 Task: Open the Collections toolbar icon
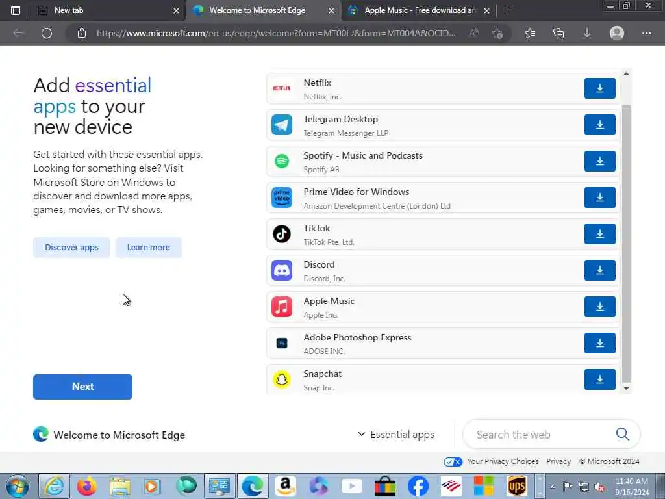[x=558, y=33]
